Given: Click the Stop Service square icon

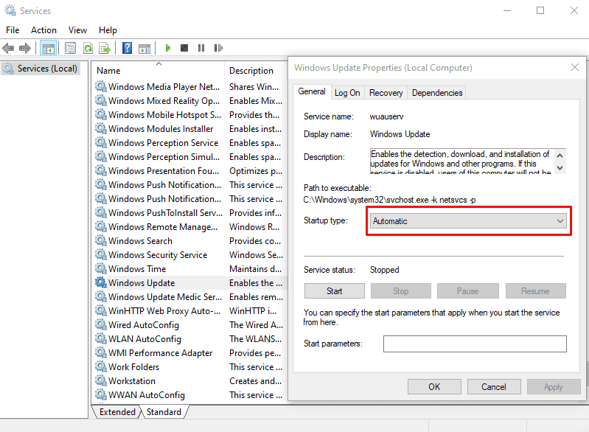Looking at the screenshot, I should pyautogui.click(x=184, y=48).
